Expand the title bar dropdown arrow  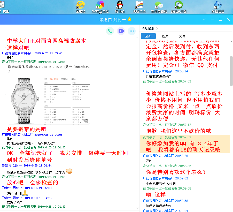pyautogui.click(x=204, y=19)
